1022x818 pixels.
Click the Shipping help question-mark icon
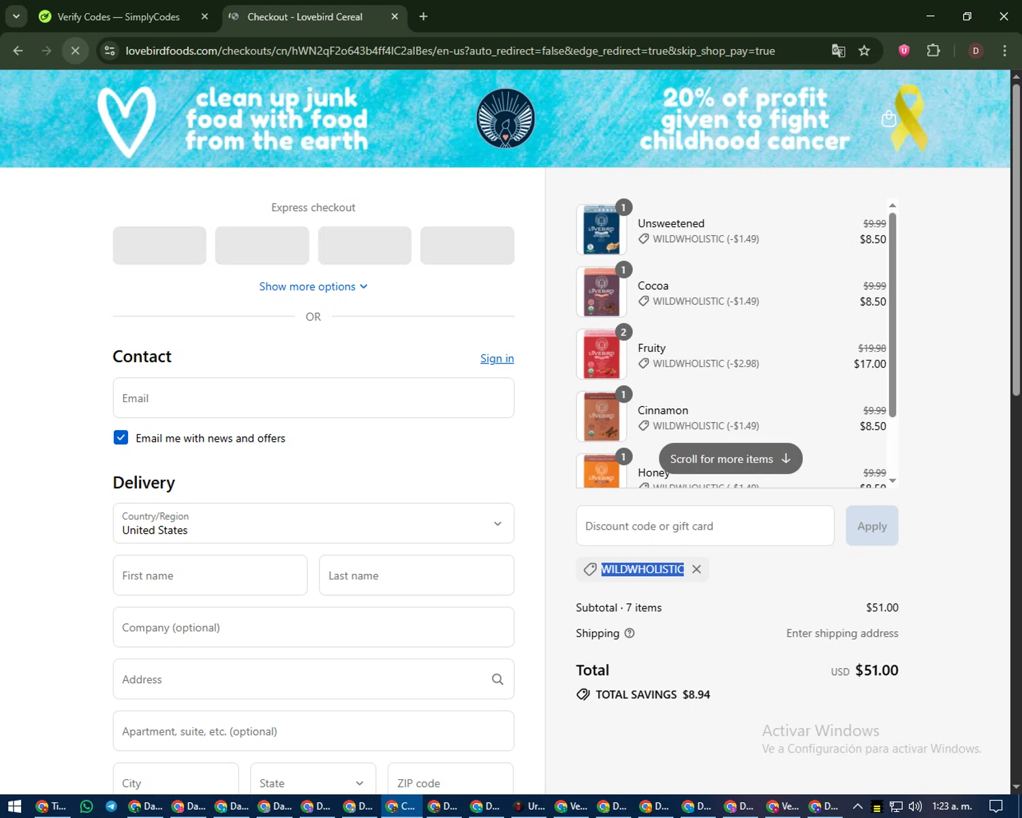(x=630, y=633)
